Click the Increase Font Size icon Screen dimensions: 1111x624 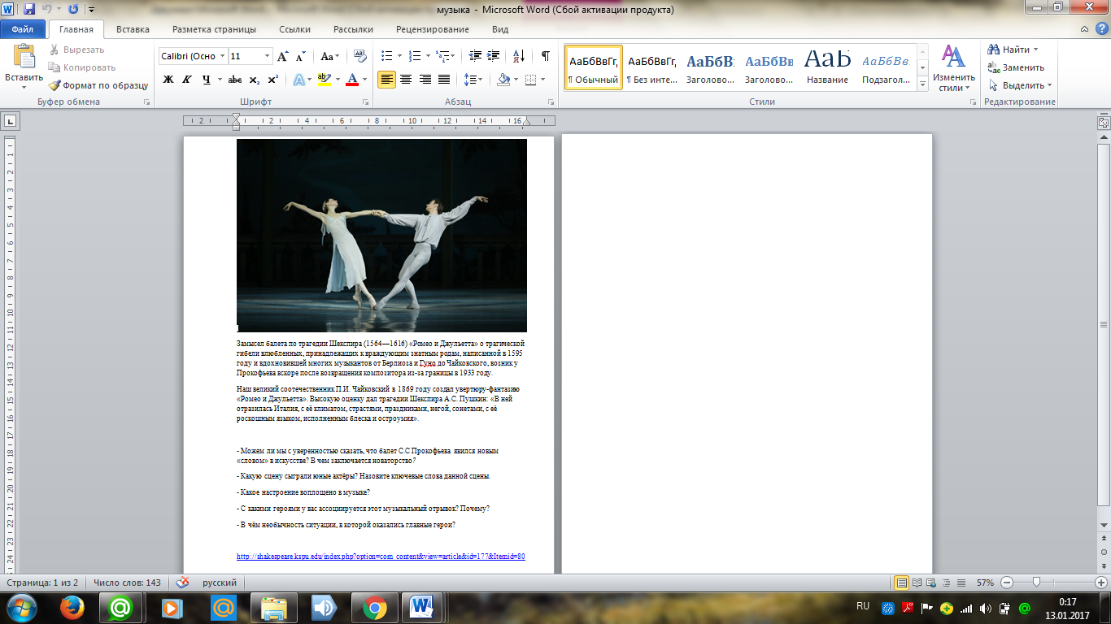tap(282, 57)
